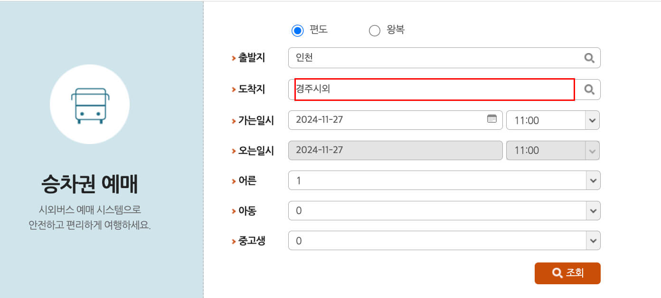Click the orange arrow marker beside 출발지

click(x=234, y=57)
